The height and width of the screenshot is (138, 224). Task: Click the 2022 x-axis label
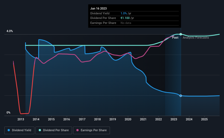pos(159,119)
